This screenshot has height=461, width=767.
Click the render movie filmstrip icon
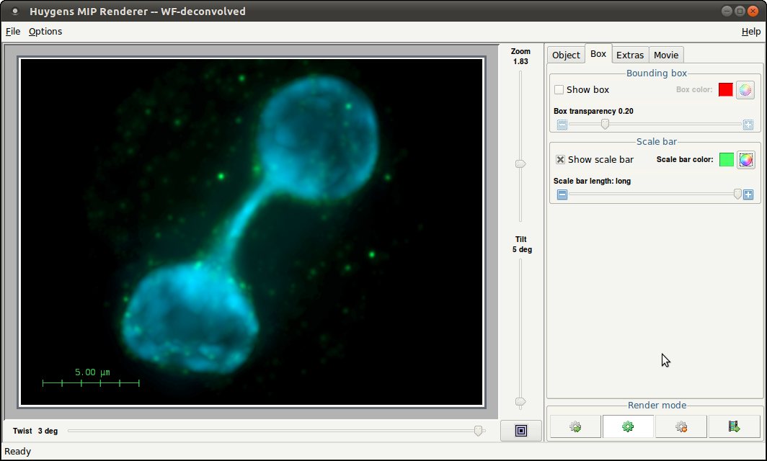[x=734, y=426]
